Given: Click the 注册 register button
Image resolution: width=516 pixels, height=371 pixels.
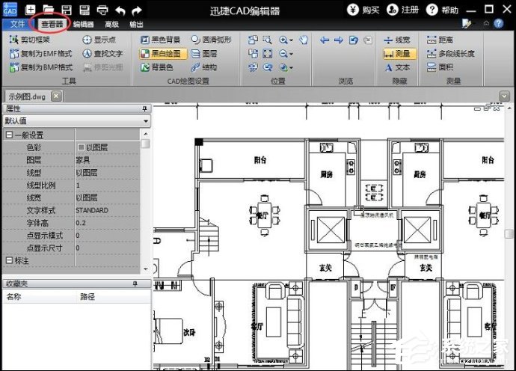Looking at the screenshot, I should (404, 10).
